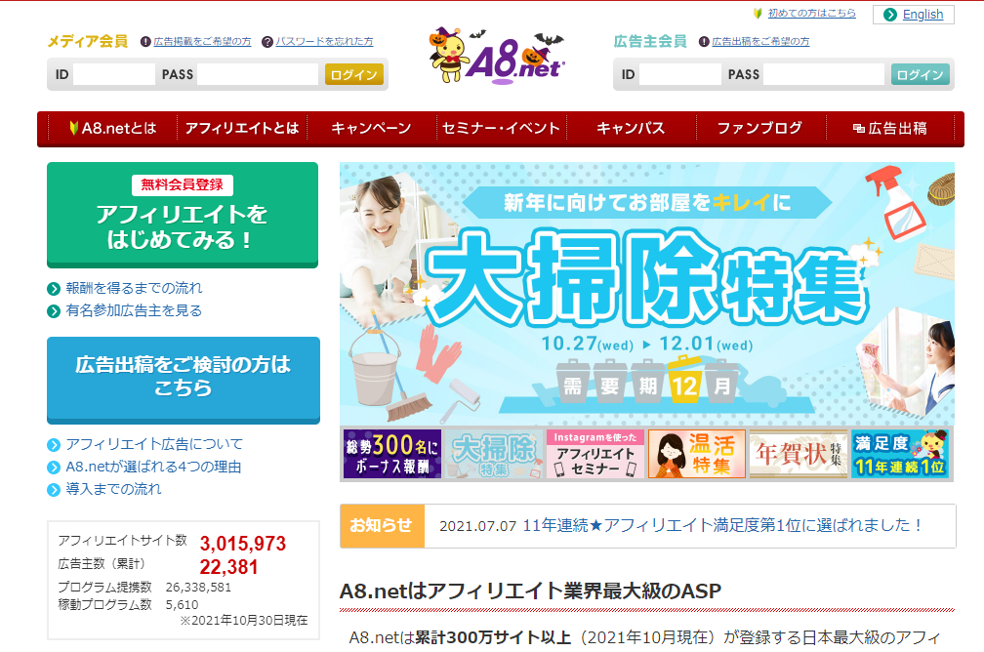Click the megaphone icon in the 広告出稿 nav item
Viewport: 984px width, 652px height.
[x=861, y=127]
